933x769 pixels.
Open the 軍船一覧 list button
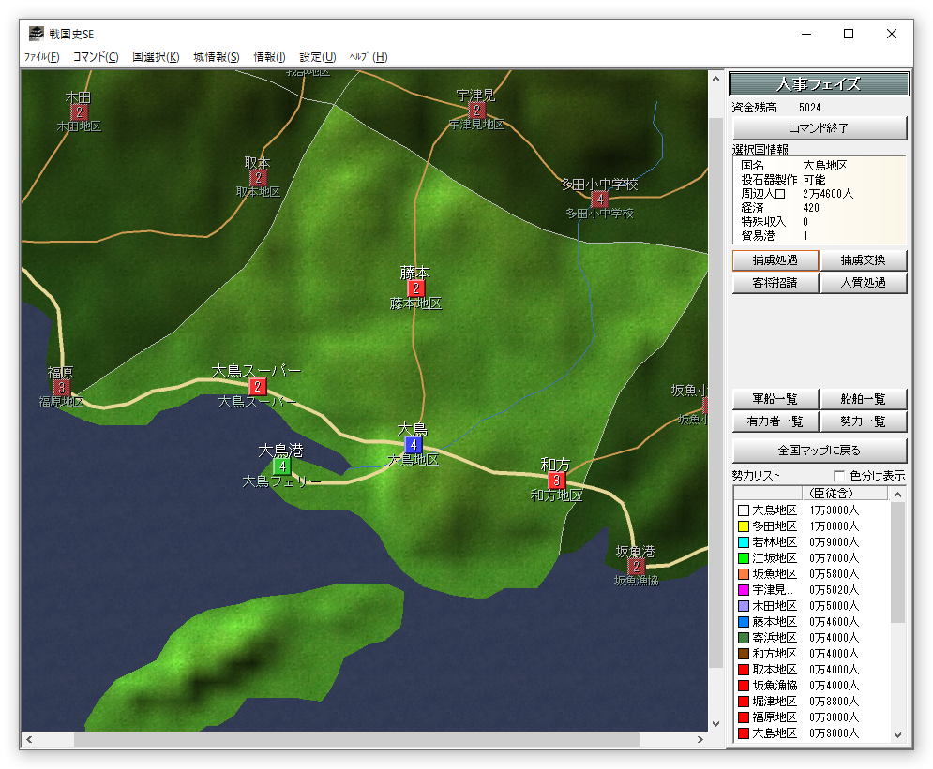[775, 399]
